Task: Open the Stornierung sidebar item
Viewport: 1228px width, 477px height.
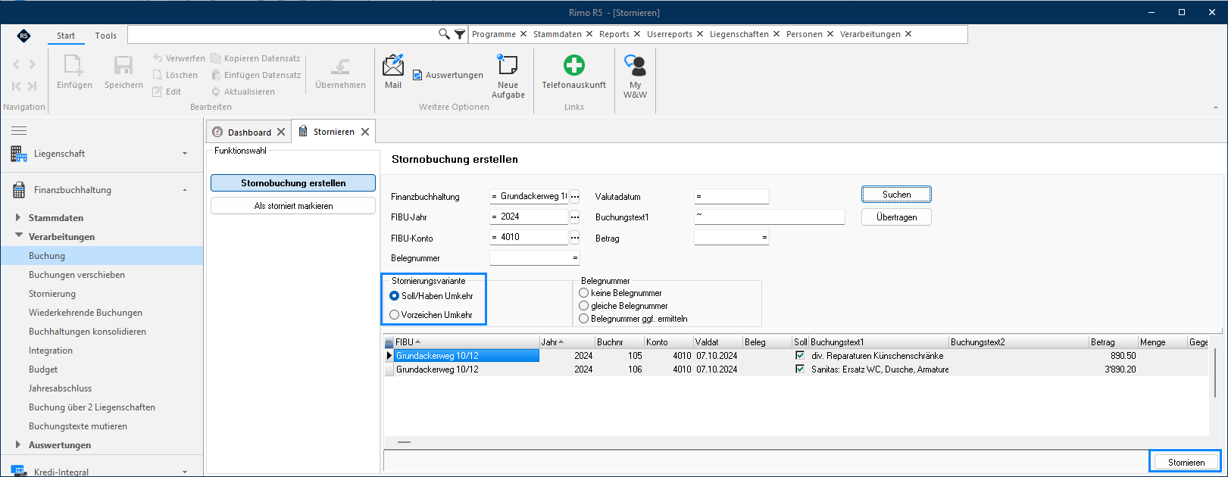Action: pyautogui.click(x=52, y=294)
